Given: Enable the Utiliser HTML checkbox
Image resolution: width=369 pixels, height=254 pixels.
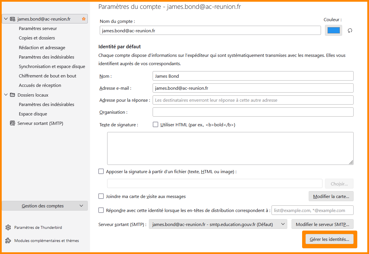Looking at the screenshot, I should tap(155, 125).
